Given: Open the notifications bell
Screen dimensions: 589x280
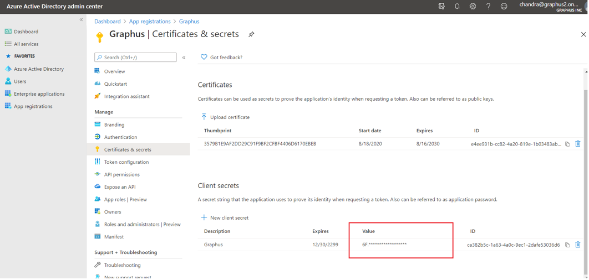Looking at the screenshot, I should coord(457,7).
